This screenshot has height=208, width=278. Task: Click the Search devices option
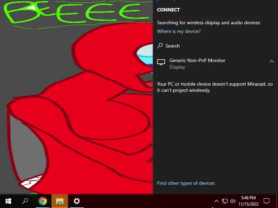169,46
